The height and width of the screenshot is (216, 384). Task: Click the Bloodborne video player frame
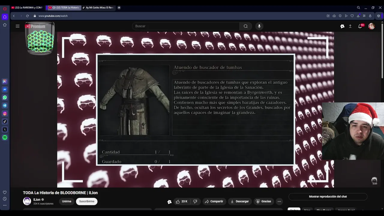point(195,109)
